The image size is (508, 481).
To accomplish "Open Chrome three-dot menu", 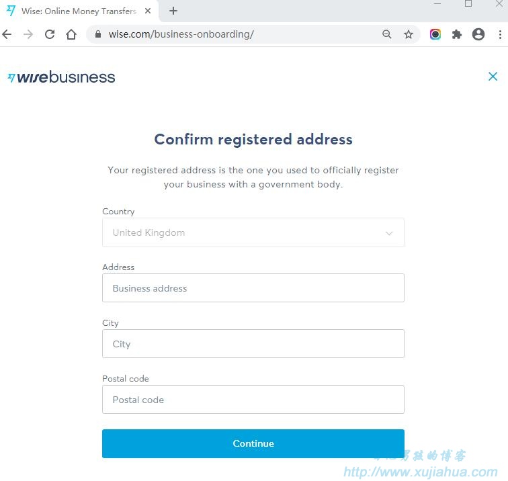I will tap(500, 34).
